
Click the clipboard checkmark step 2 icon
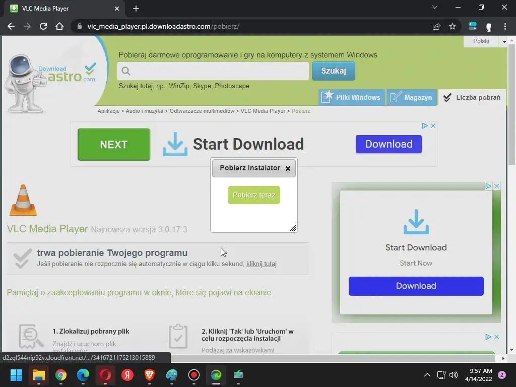178,336
